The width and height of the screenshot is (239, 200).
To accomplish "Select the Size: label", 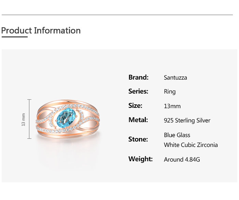I will pyautogui.click(x=135, y=105).
